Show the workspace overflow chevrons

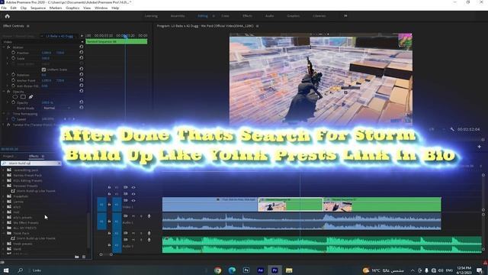[x=345, y=16]
